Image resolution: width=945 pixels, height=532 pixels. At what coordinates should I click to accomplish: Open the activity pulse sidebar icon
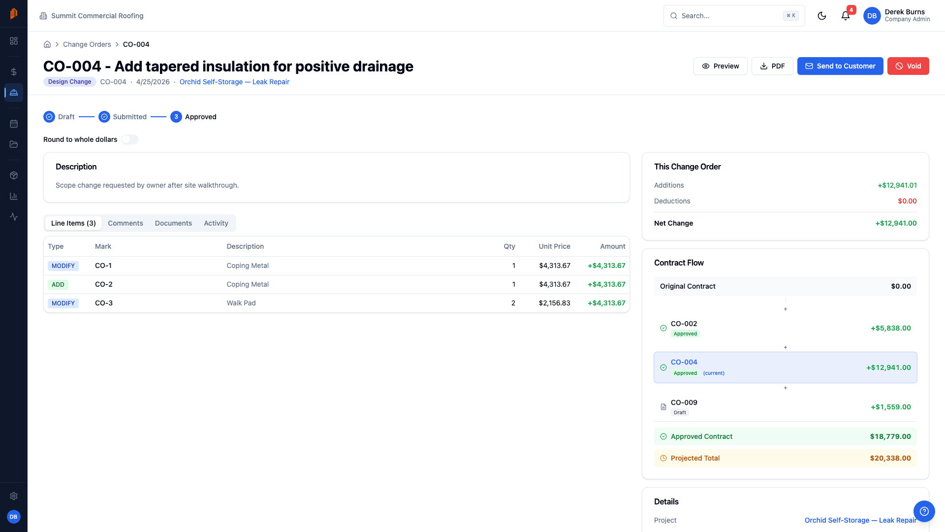(x=14, y=217)
